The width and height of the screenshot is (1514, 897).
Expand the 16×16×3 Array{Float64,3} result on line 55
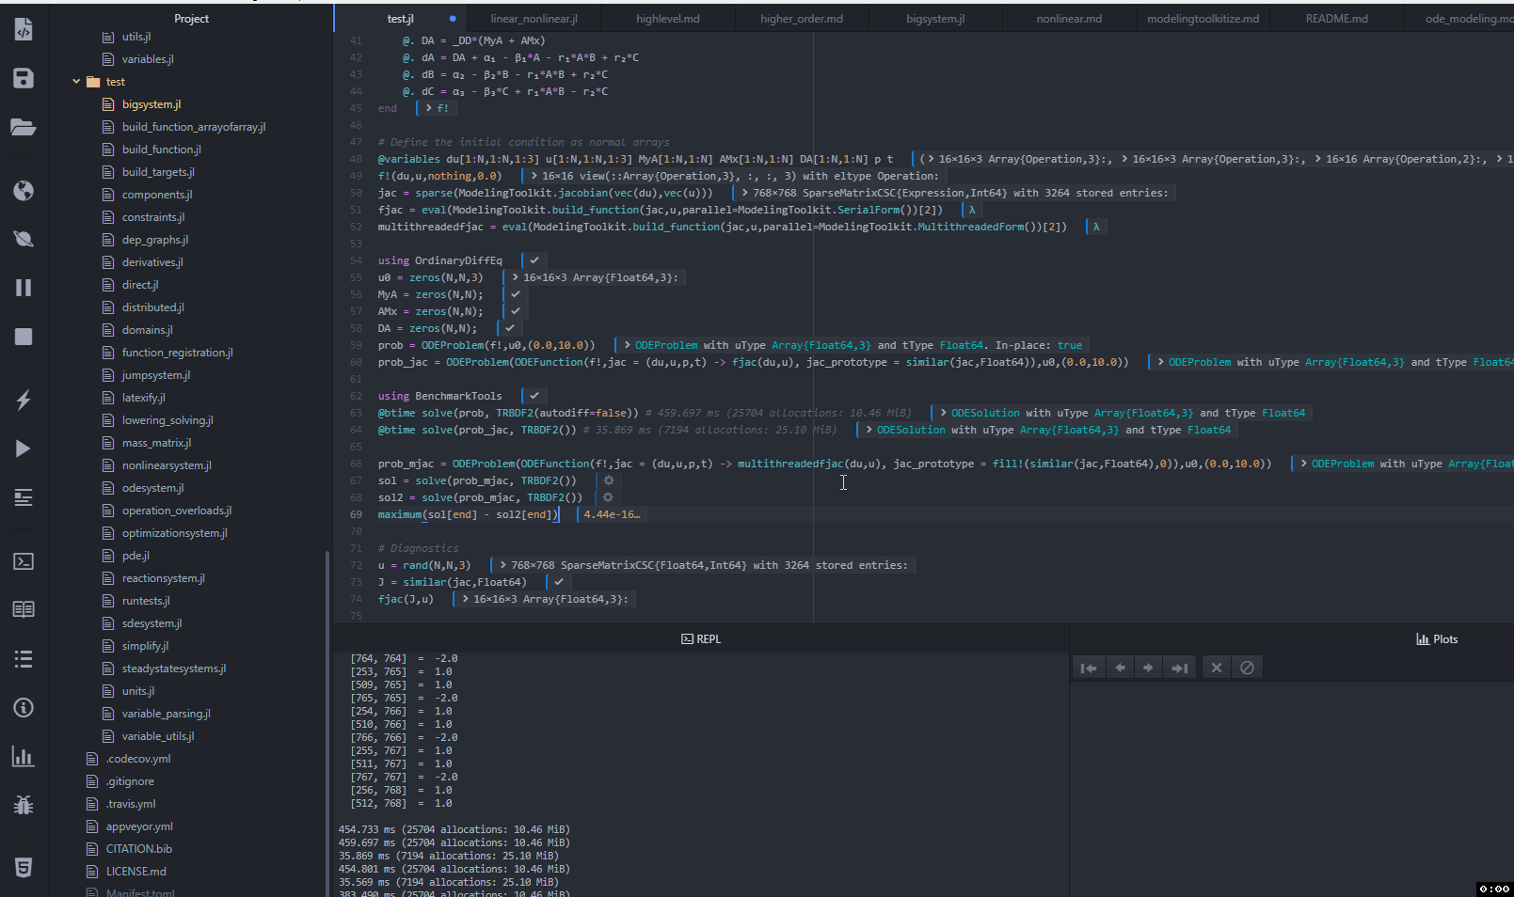click(516, 277)
